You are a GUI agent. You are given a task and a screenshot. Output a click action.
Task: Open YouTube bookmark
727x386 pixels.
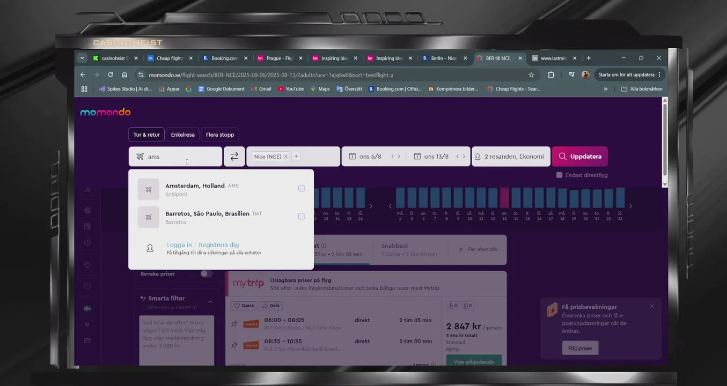[291, 89]
